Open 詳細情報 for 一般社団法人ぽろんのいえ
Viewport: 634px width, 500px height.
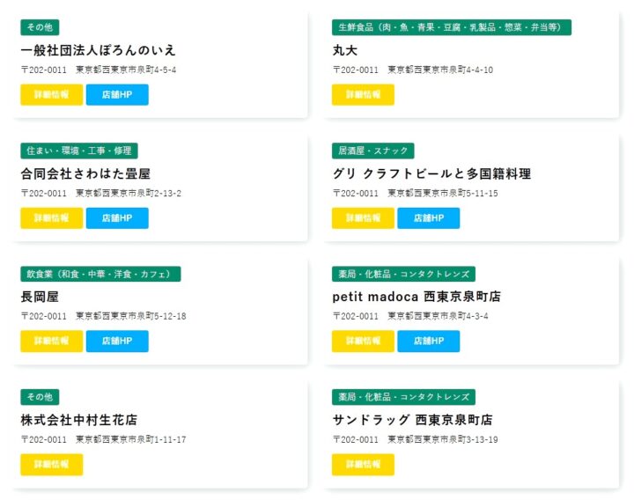point(51,95)
